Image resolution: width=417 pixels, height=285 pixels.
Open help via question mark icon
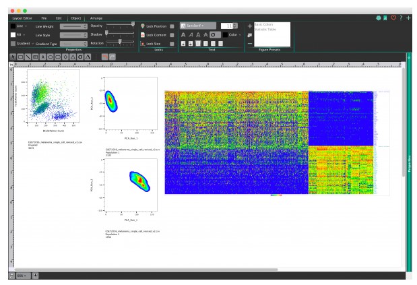point(401,18)
